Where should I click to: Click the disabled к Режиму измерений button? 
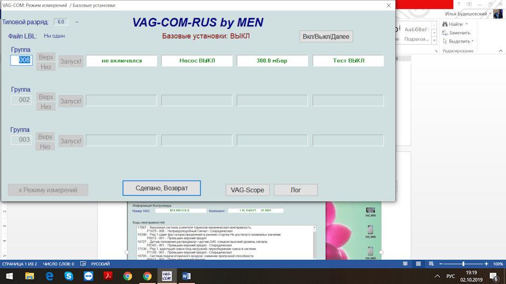tap(48, 190)
